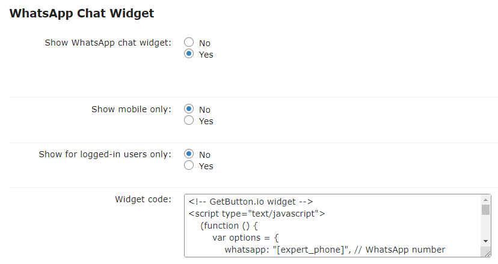
Task: Click the 'Show WhatsApp chat widget:' label
Action: pyautogui.click(x=108, y=43)
